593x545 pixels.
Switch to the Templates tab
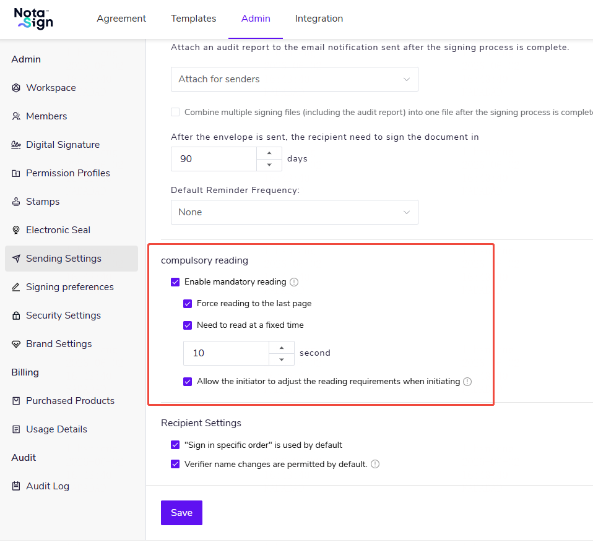pyautogui.click(x=193, y=19)
